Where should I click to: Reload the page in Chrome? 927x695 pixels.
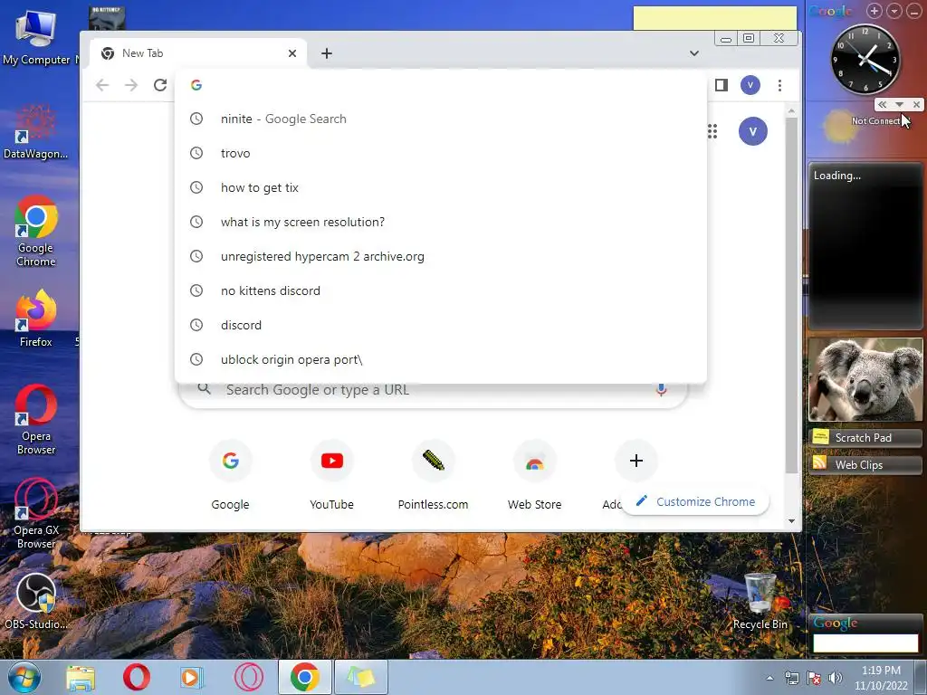[x=160, y=85]
